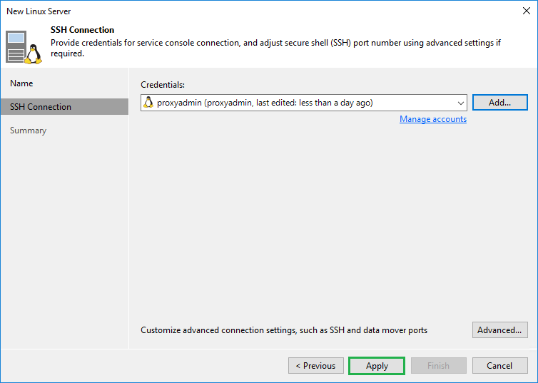Select the SSH Connection step in sidebar
The width and height of the screenshot is (538, 383).
(41, 107)
